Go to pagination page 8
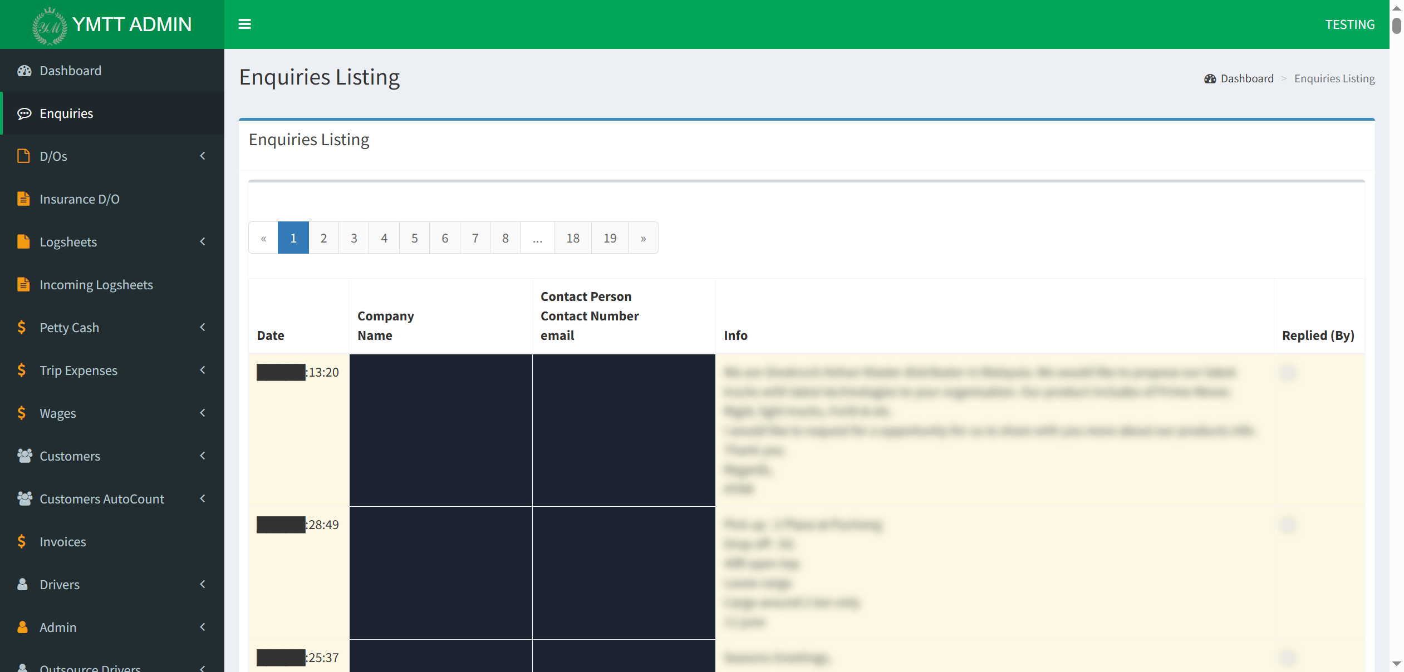1404x672 pixels. click(x=505, y=238)
